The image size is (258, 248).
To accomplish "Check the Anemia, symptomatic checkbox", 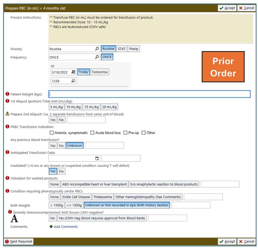I will [x=51, y=133].
